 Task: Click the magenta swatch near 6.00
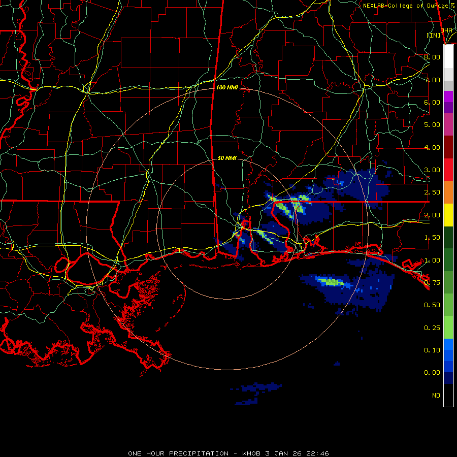click(x=448, y=96)
